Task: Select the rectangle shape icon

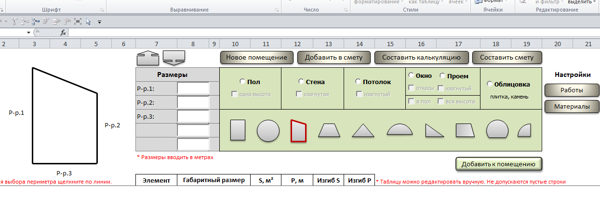Action: tap(238, 131)
